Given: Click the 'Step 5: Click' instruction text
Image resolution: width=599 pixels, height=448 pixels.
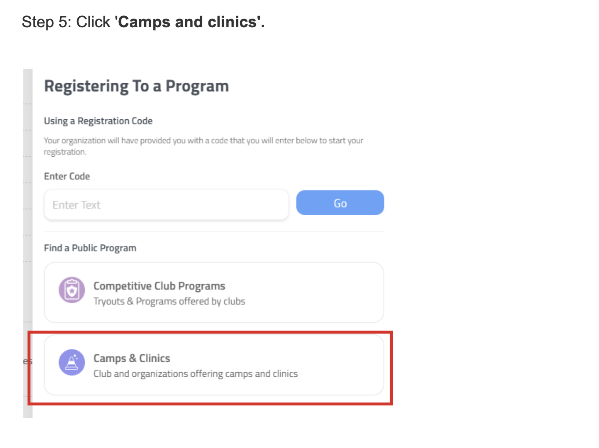Looking at the screenshot, I should 66,22.
